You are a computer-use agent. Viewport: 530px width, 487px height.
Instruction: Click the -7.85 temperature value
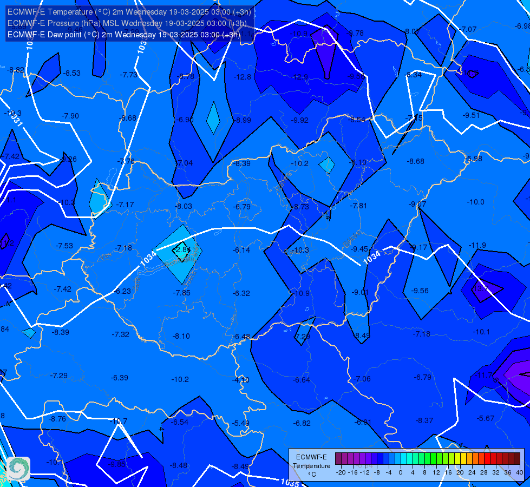181,293
